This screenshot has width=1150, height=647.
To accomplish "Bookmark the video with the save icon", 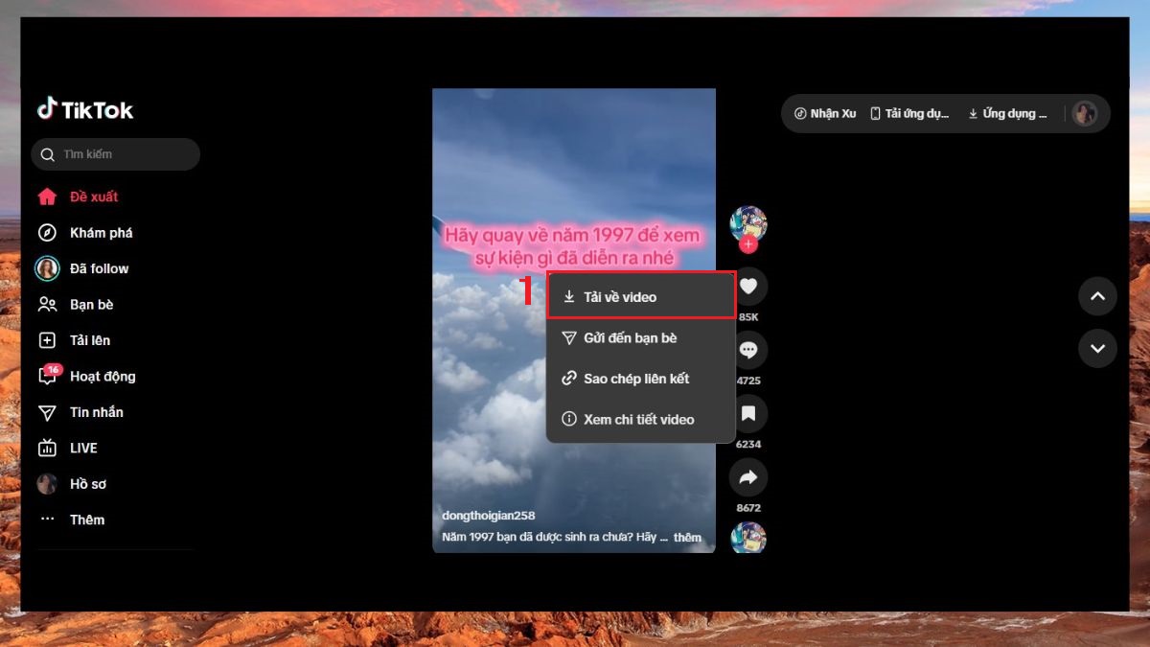I will tap(748, 414).
